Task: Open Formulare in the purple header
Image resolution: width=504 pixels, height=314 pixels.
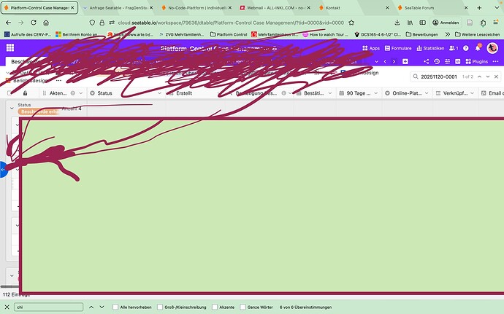Action: pyautogui.click(x=398, y=48)
